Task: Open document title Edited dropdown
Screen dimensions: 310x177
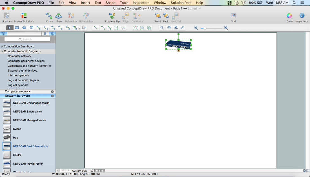Action: point(194,8)
